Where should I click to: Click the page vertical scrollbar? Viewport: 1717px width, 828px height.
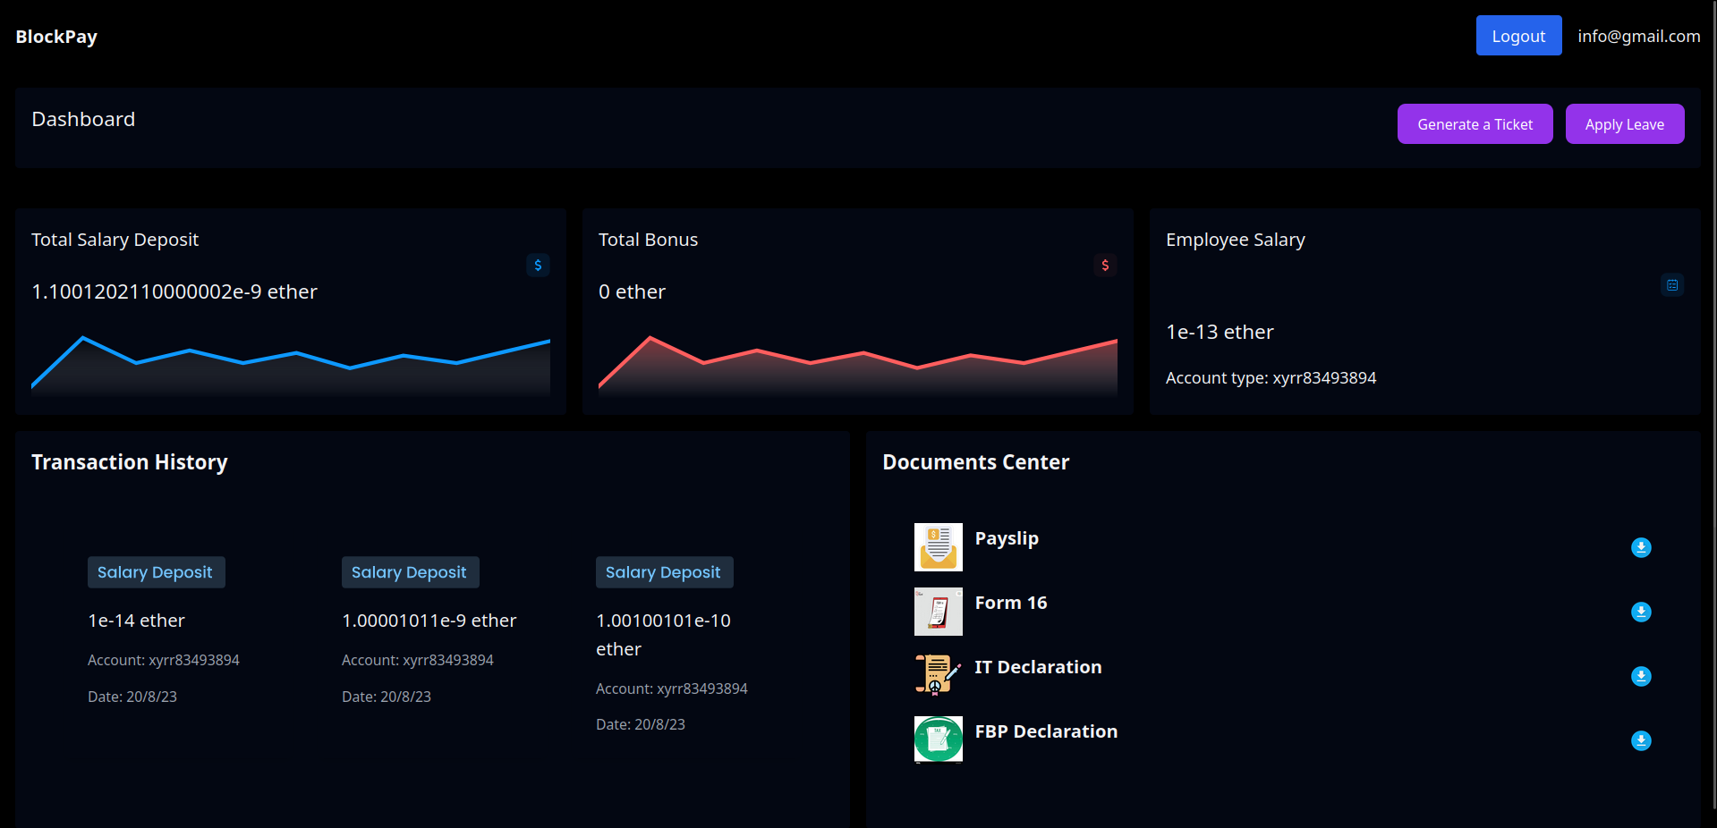pos(1713,402)
